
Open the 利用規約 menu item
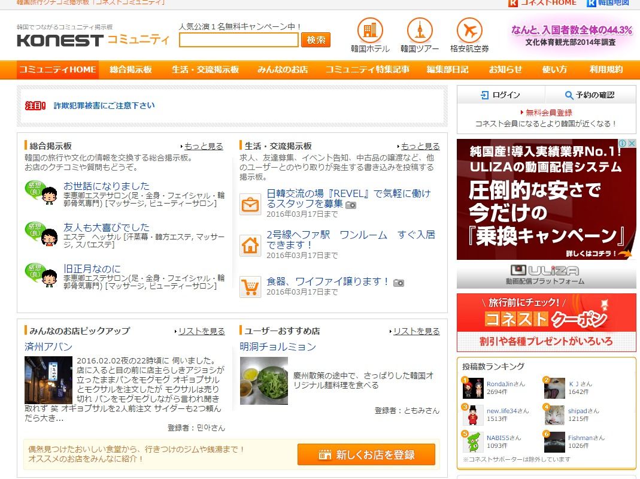[606, 69]
